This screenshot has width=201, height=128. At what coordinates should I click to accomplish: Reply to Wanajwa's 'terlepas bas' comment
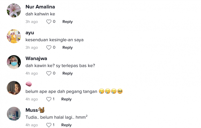67,73
